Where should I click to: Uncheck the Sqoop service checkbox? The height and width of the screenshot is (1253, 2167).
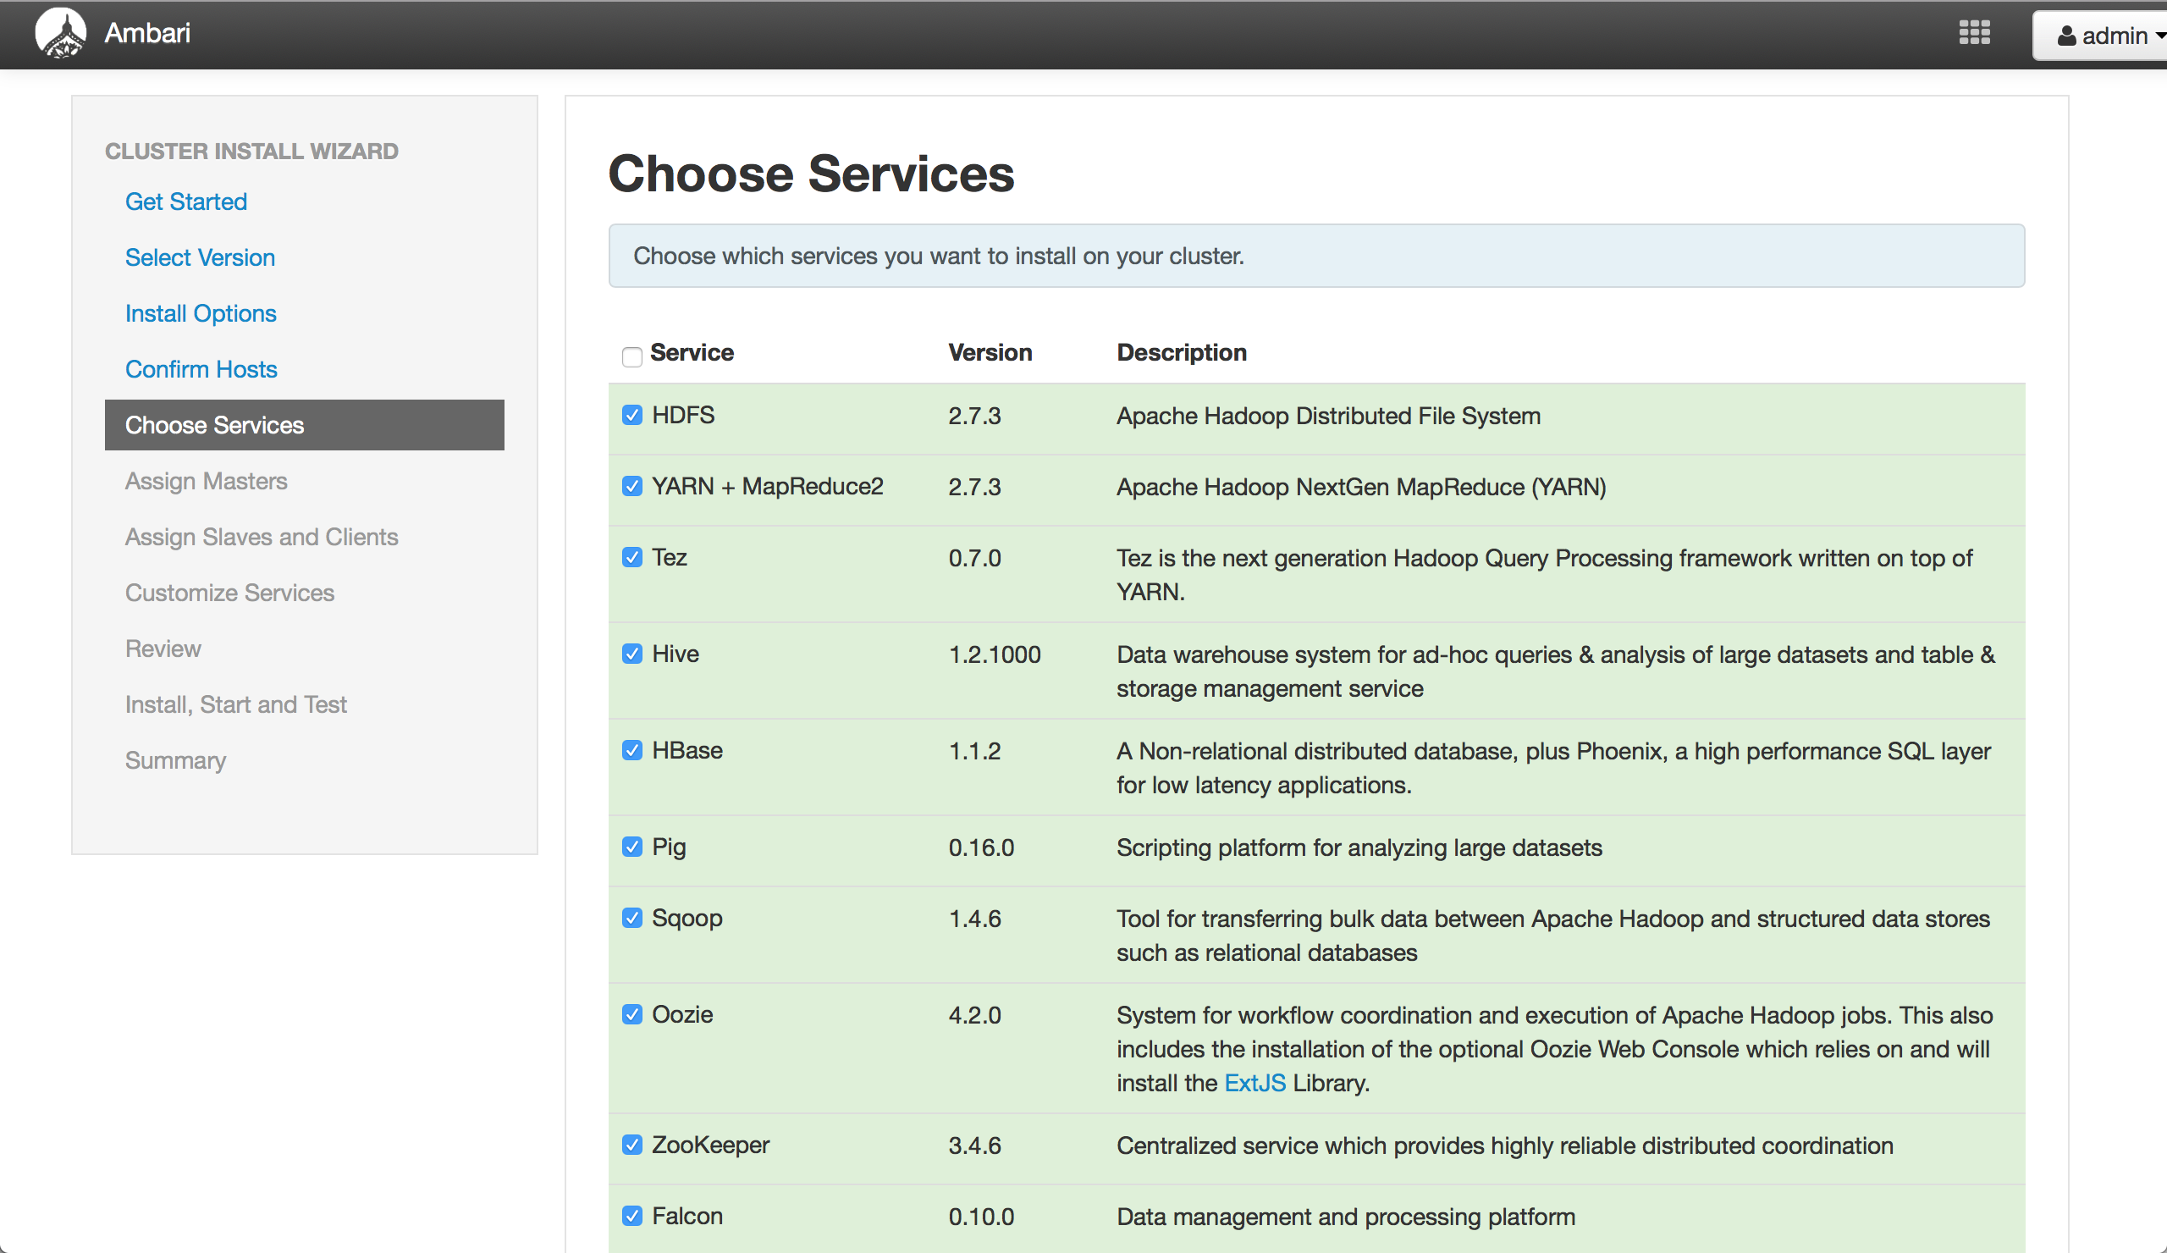[632, 918]
